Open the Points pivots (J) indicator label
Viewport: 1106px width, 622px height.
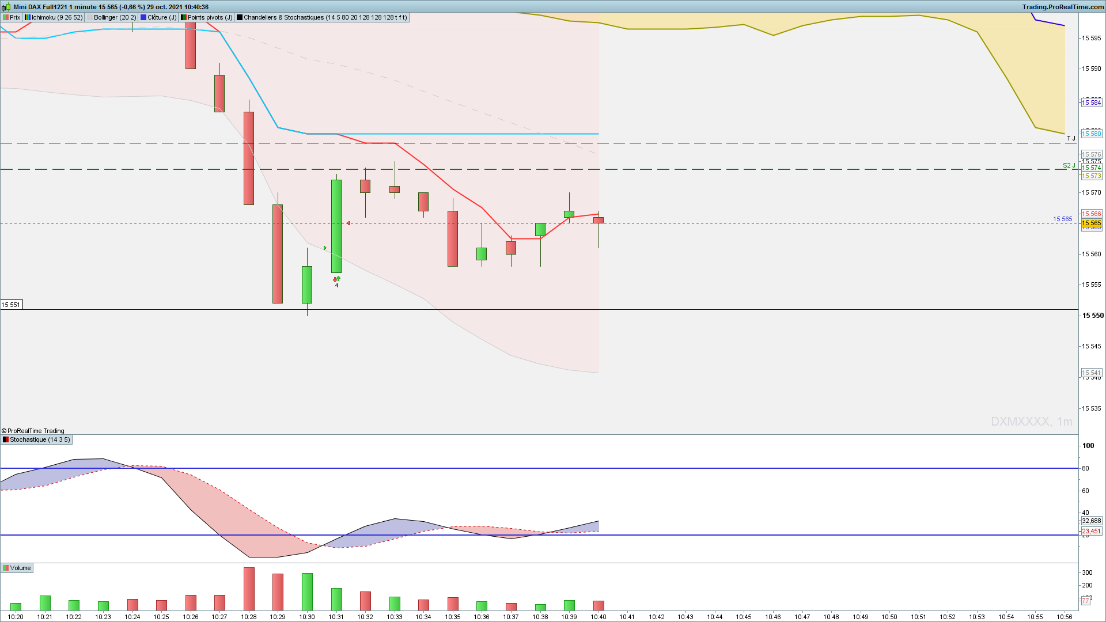(x=206, y=17)
